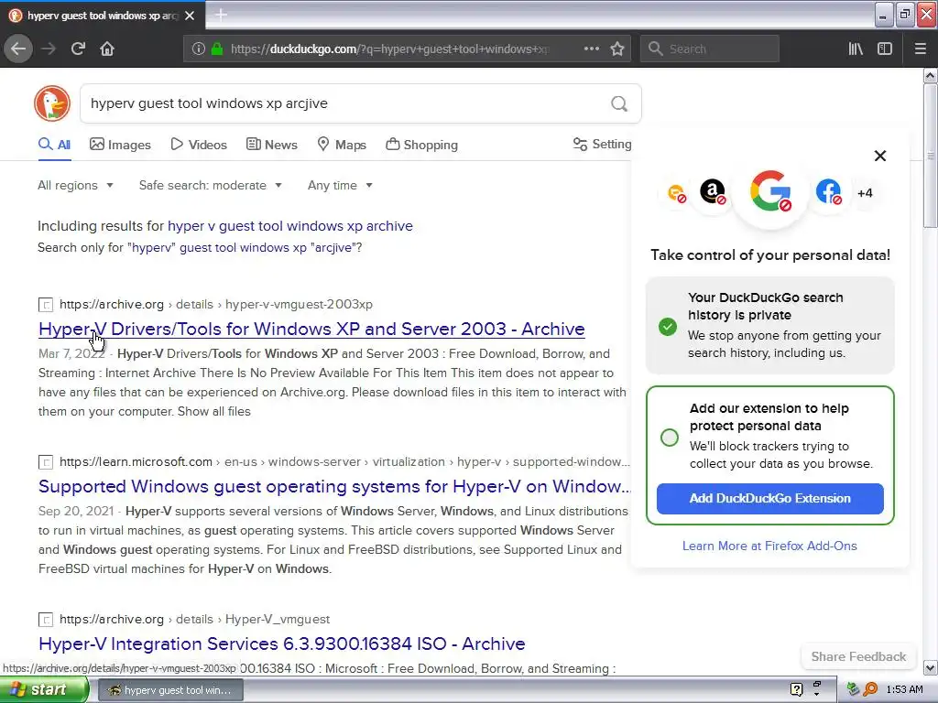Click learn.microsoft.com result favicon

point(46,462)
